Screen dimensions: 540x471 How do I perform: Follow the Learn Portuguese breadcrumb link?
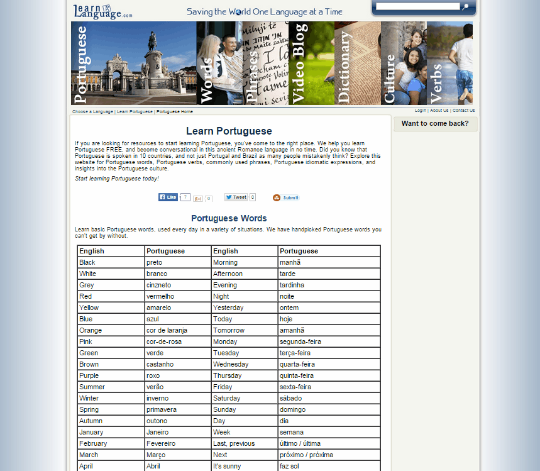135,112
